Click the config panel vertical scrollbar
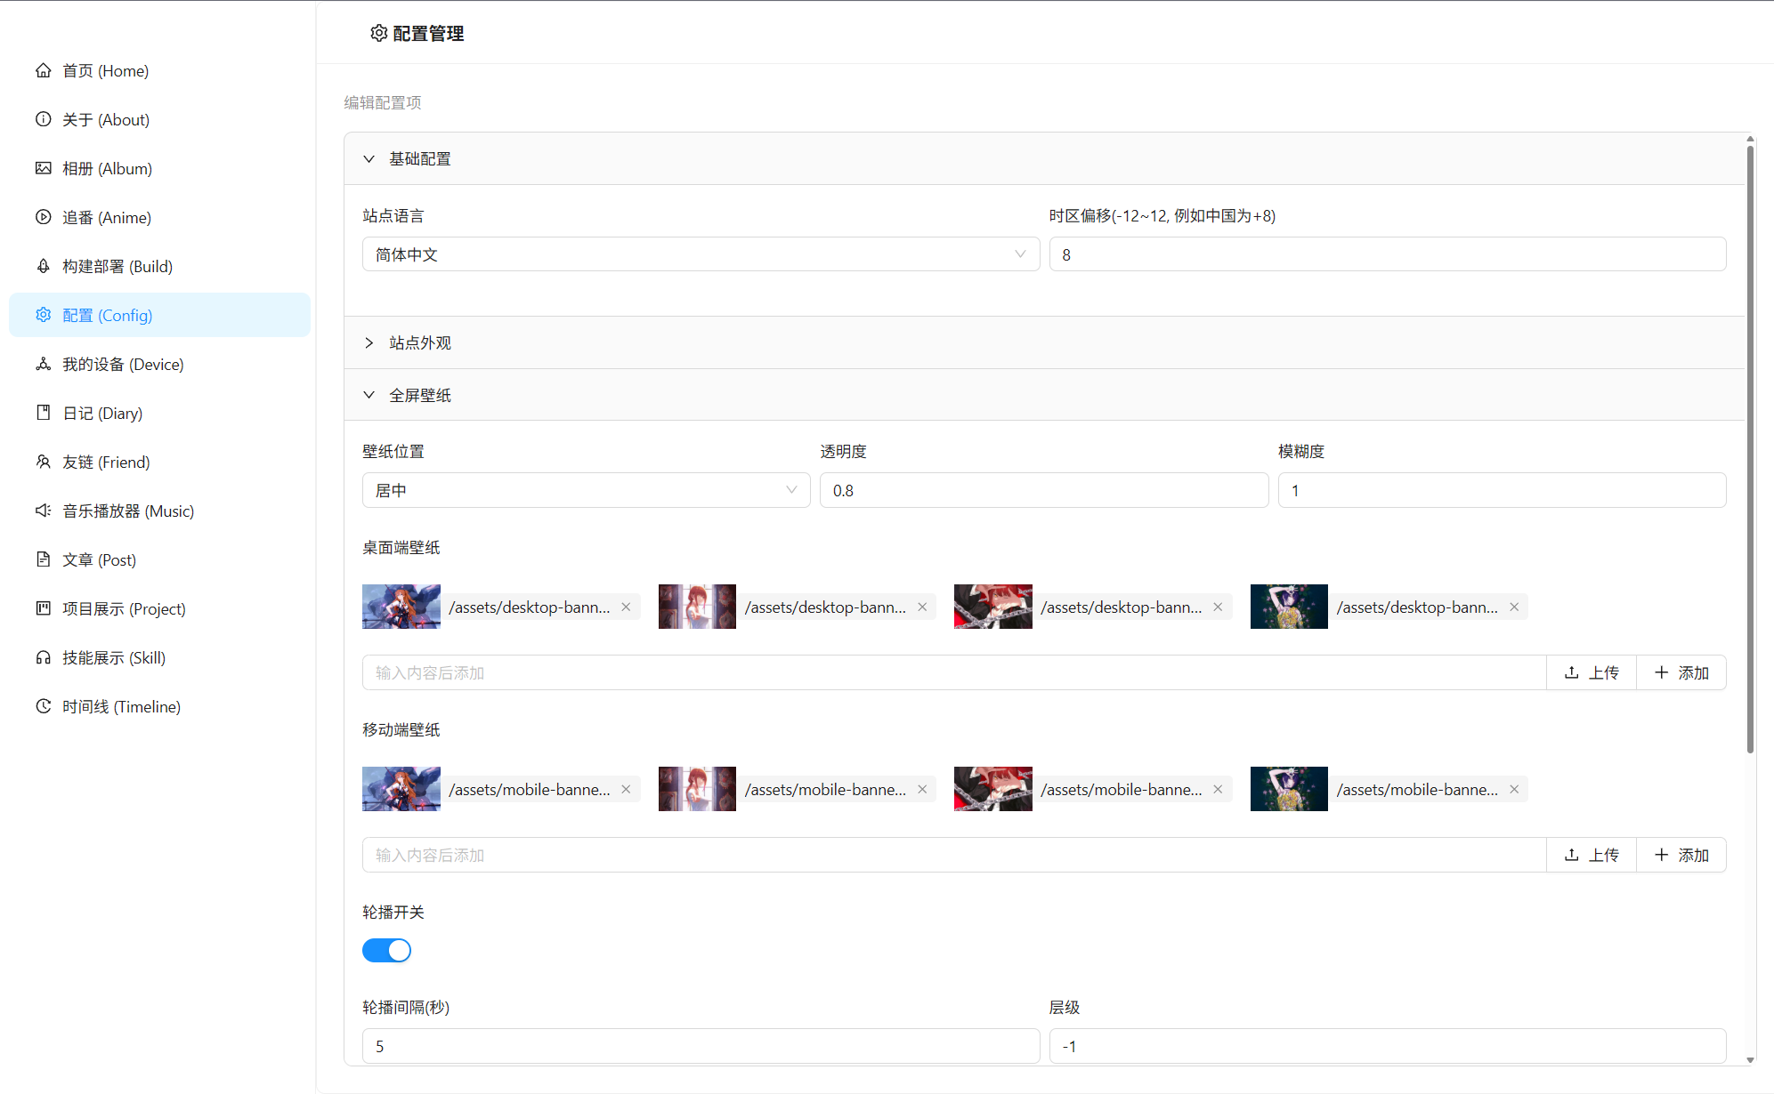Image resolution: width=1774 pixels, height=1094 pixels. click(1750, 449)
